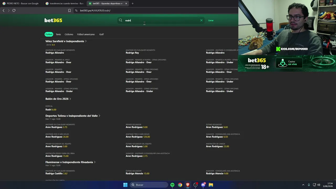Switch to the transferencias cuando temrina tab
The height and width of the screenshot is (189, 336).
click(x=65, y=3)
